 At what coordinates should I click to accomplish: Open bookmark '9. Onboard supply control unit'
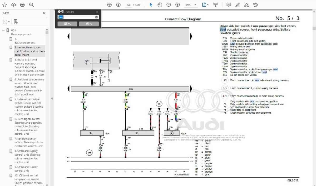tap(26, 169)
